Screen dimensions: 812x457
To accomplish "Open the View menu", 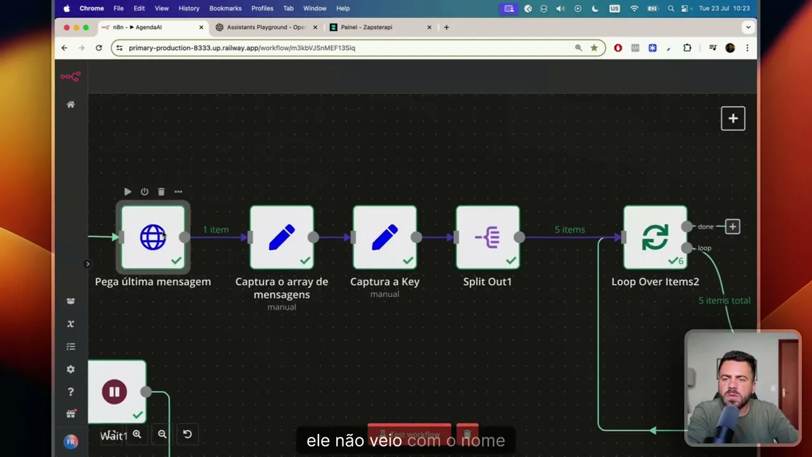I will point(161,8).
